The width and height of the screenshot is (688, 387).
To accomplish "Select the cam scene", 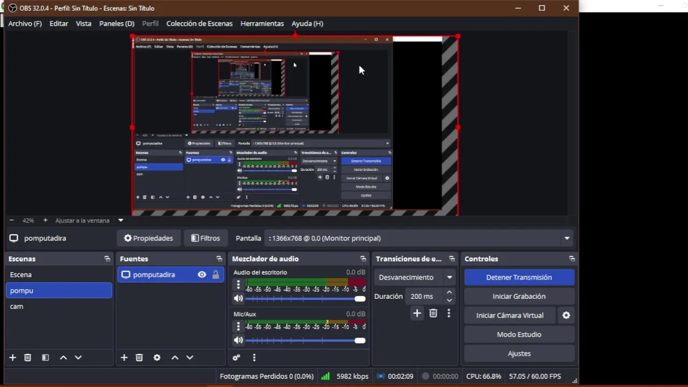I will click(59, 306).
